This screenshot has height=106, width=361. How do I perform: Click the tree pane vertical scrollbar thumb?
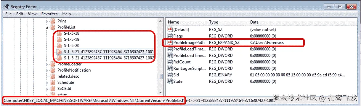pyautogui.click(x=160, y=76)
